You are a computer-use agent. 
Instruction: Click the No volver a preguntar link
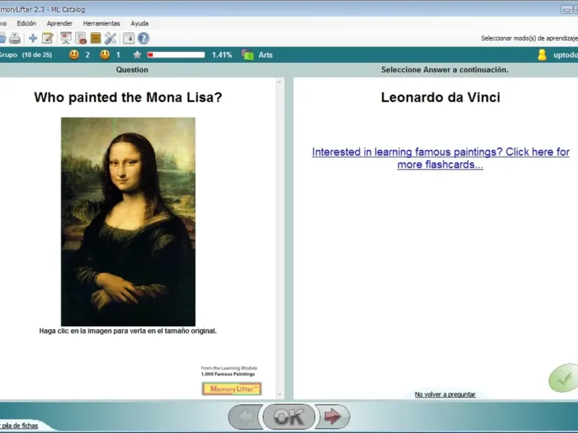(445, 394)
